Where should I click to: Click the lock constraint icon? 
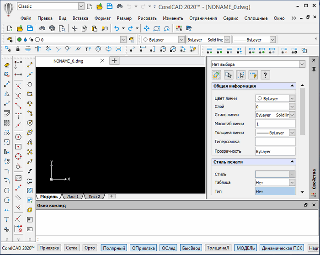[18, 49]
